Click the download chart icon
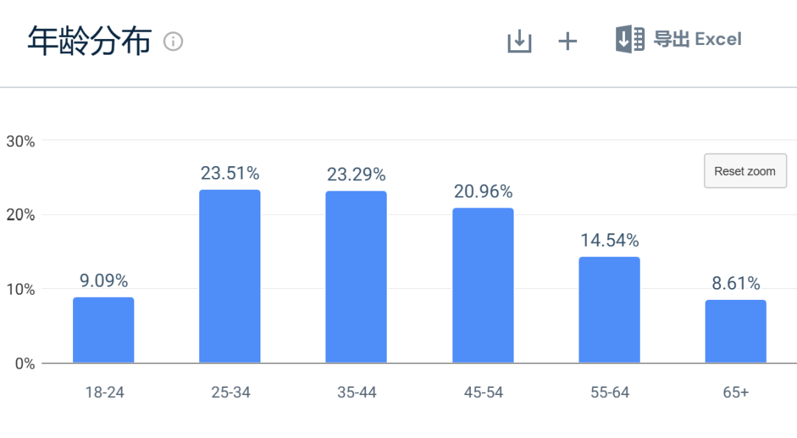 pos(520,41)
